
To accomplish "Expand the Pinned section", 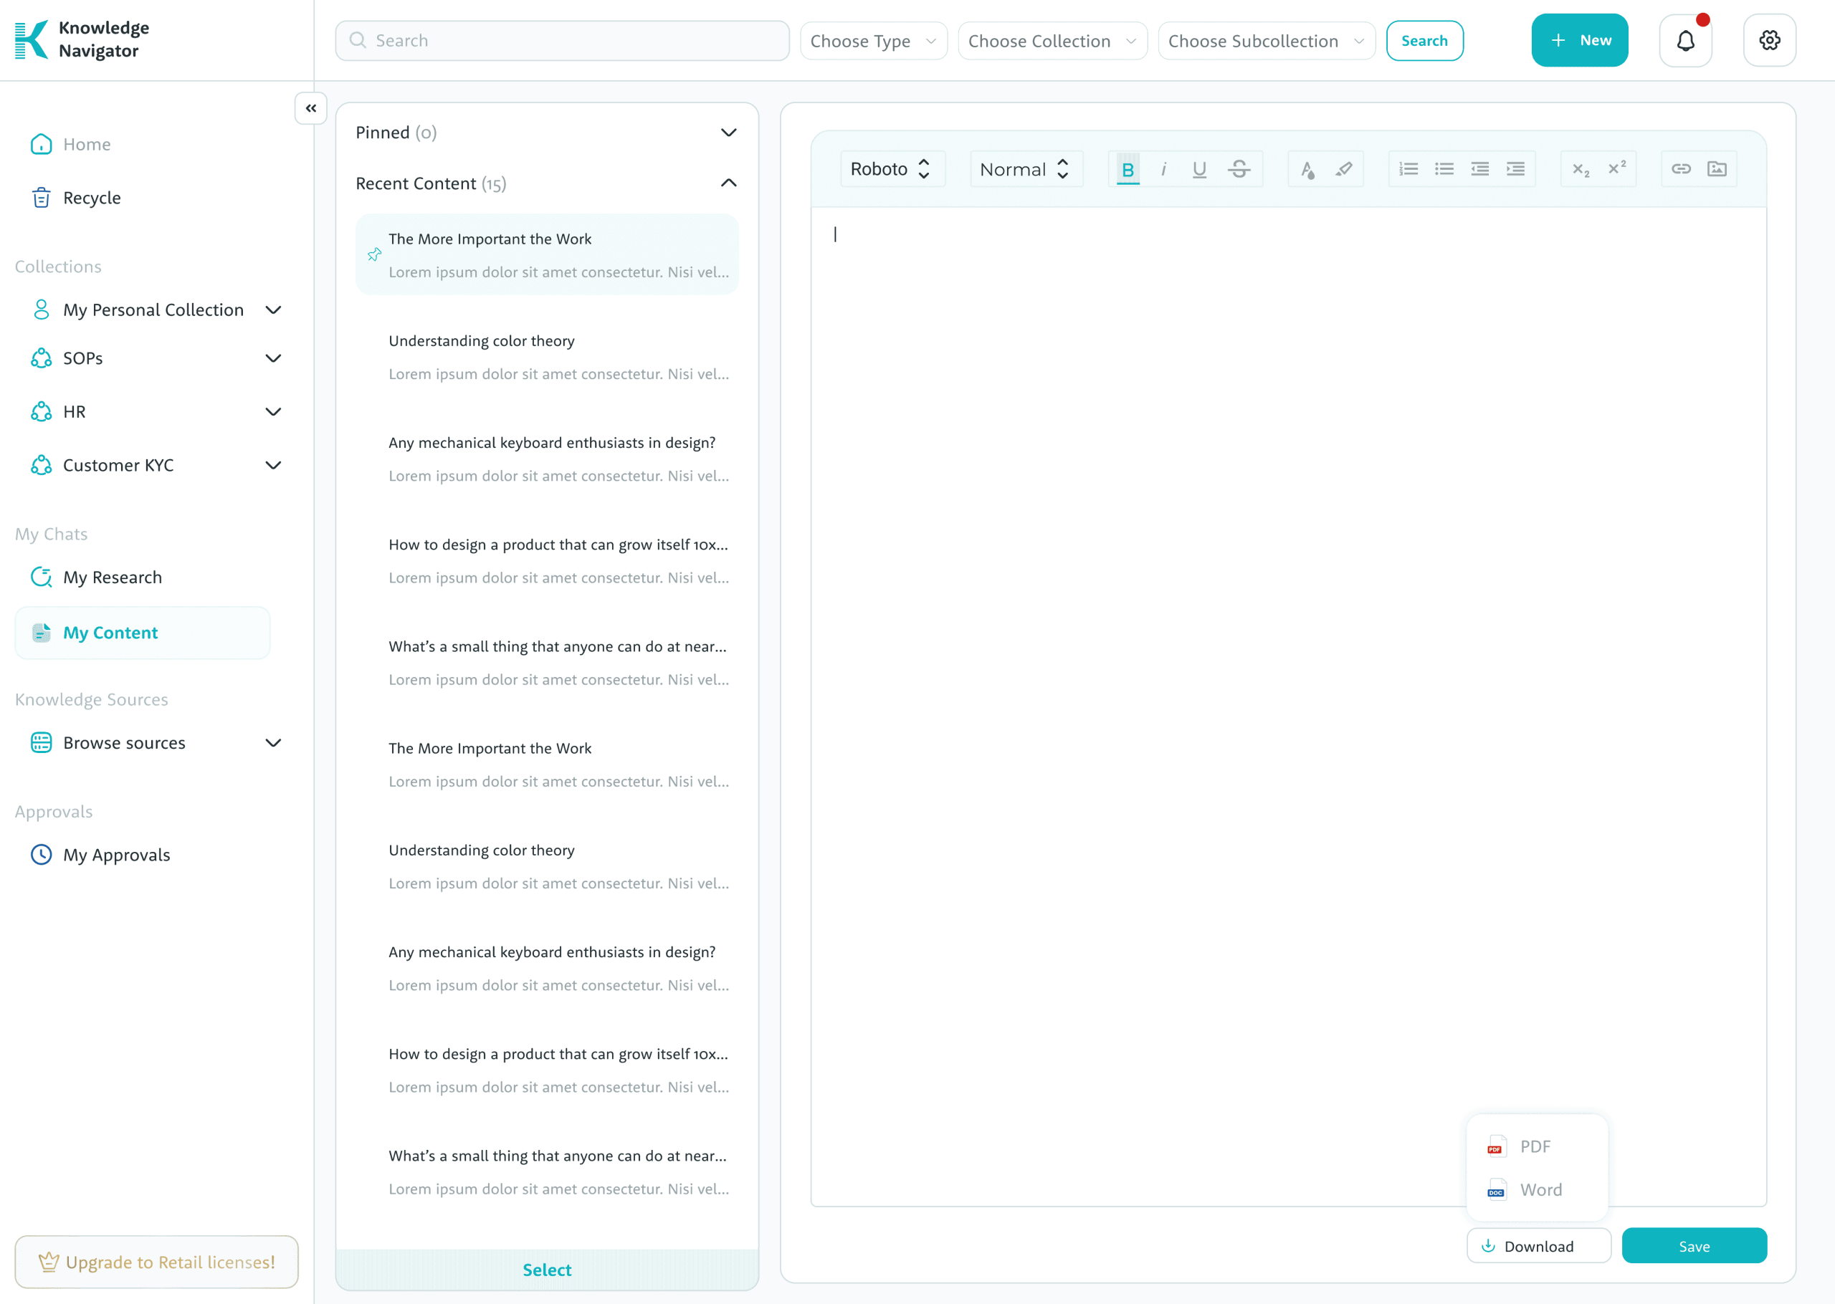I will click(728, 133).
